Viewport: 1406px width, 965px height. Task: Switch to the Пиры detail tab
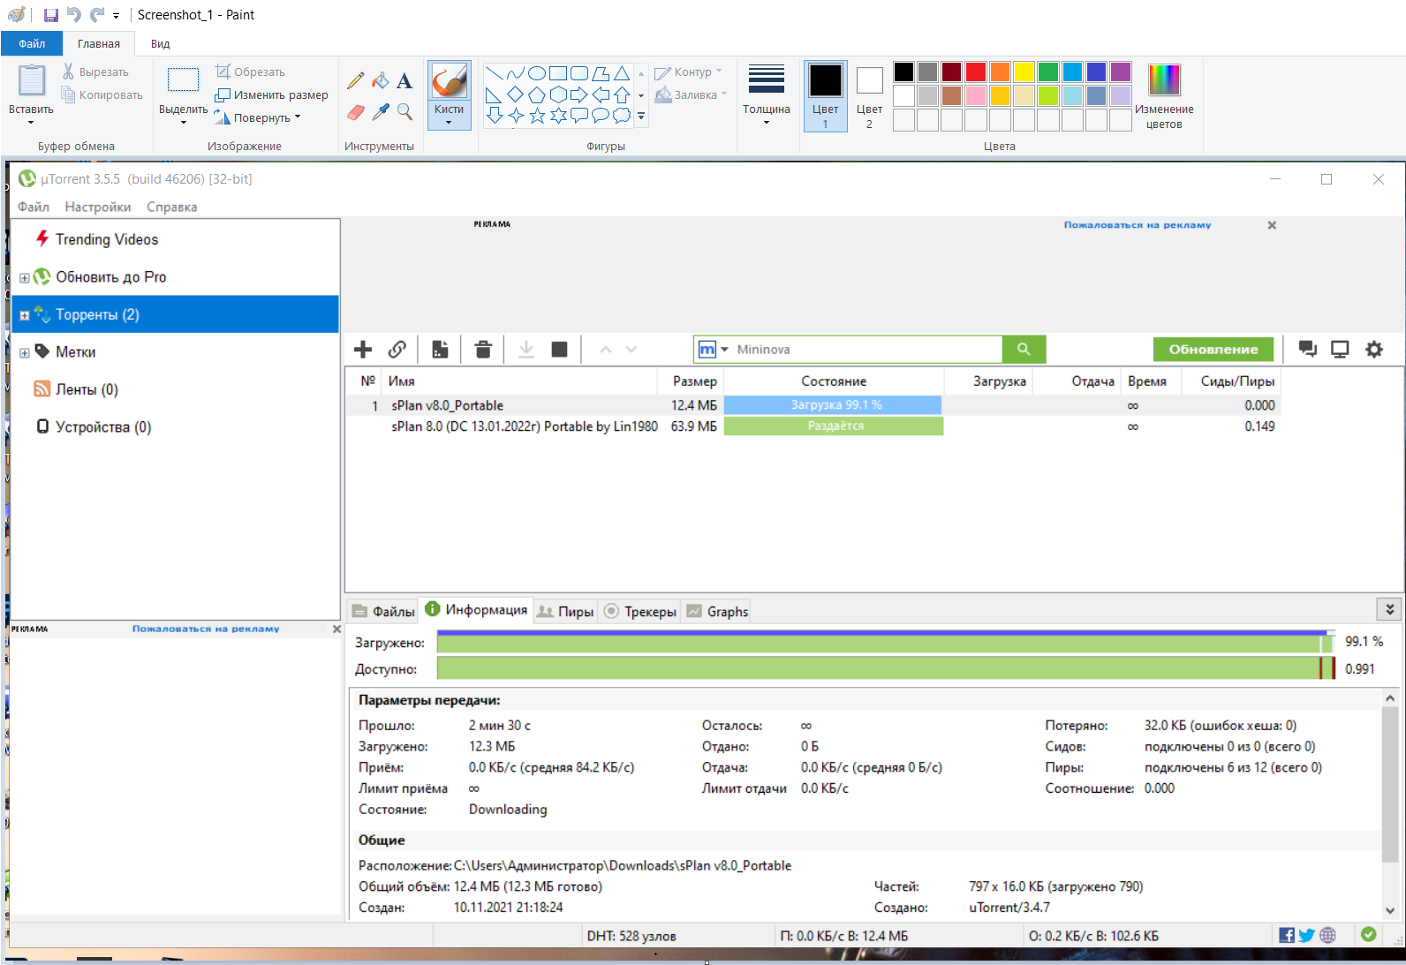[x=566, y=612]
